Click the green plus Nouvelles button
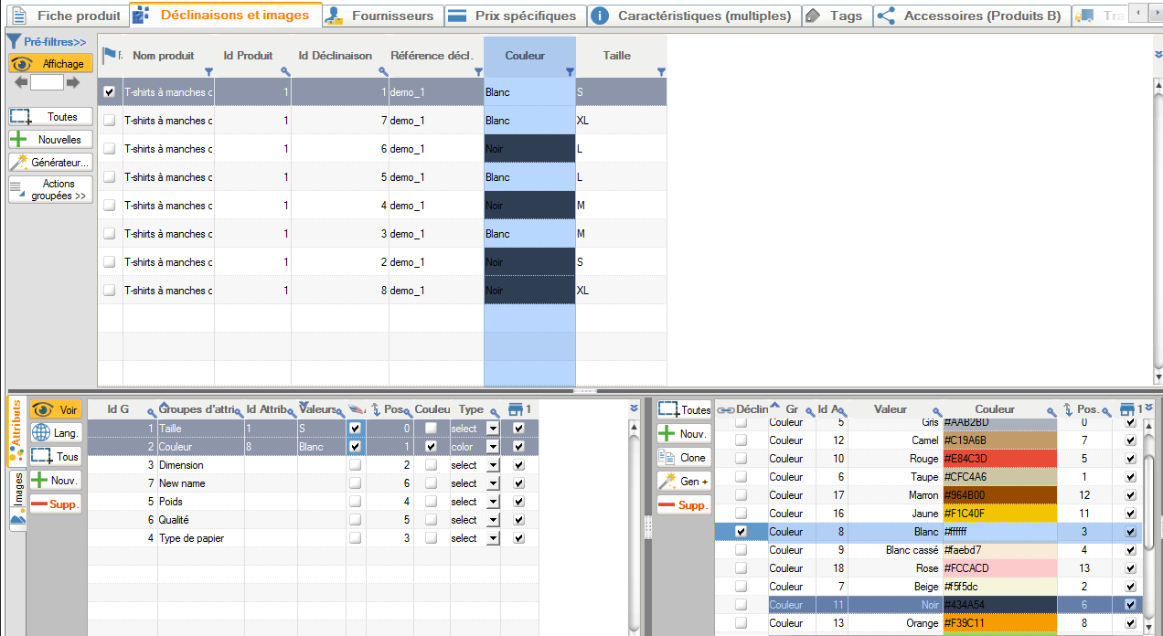1163x636 pixels. coord(50,140)
